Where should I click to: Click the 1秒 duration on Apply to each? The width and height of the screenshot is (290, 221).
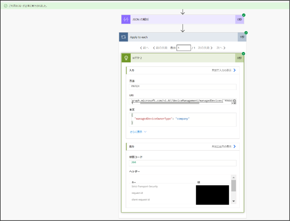tap(242, 37)
